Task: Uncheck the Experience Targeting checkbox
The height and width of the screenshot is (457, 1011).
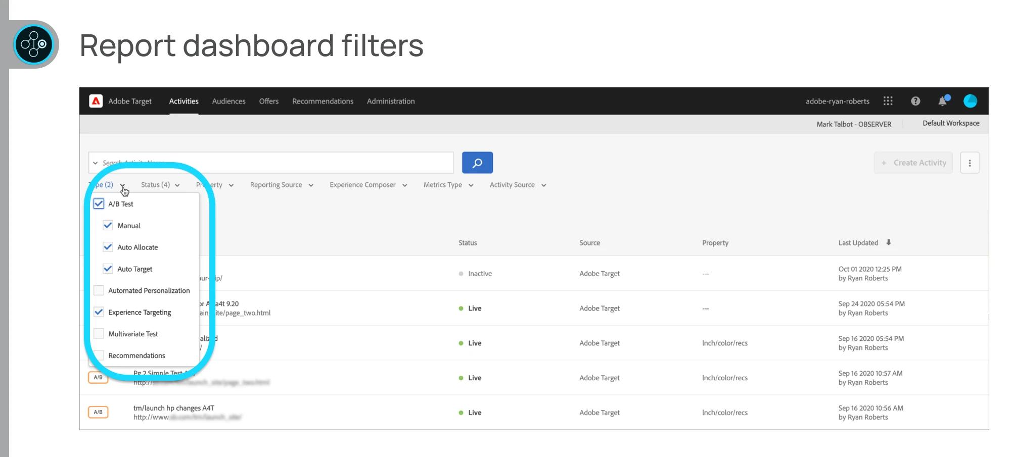Action: tap(99, 312)
